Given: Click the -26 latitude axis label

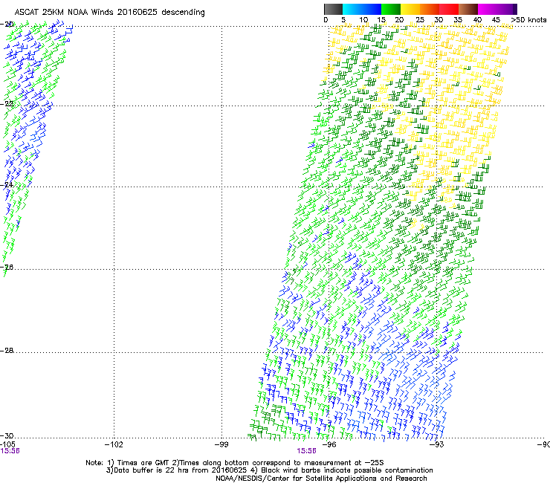Looking at the screenshot, I should coord(7,268).
